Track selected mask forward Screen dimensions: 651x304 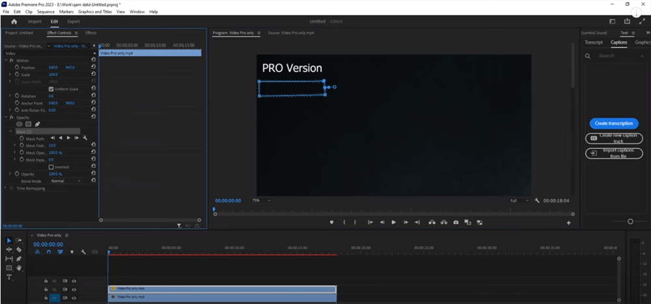68,138
